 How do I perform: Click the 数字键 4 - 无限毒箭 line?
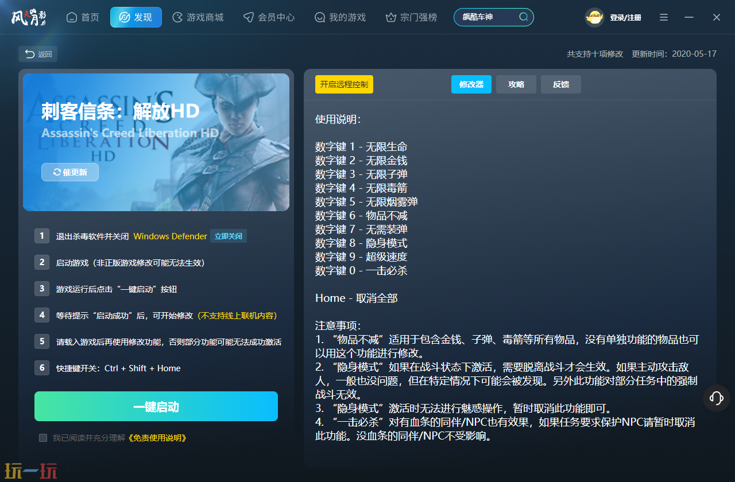pos(361,188)
